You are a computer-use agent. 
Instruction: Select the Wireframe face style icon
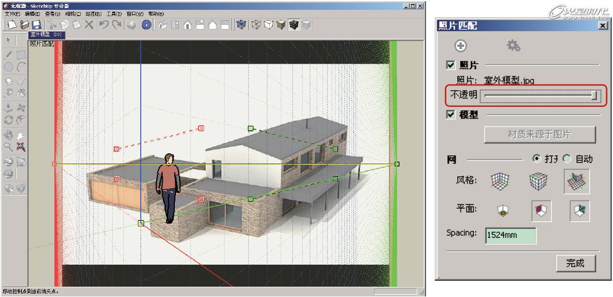coord(256,25)
